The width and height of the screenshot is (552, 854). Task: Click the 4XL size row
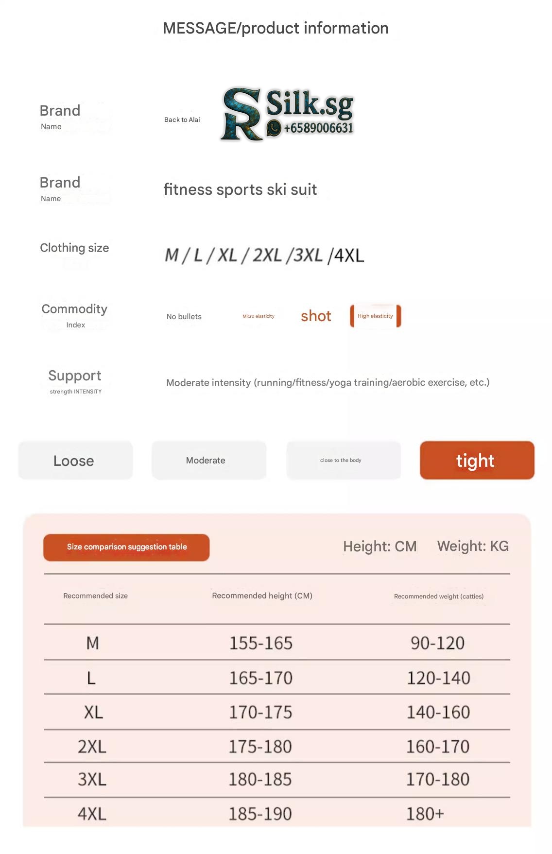276,814
